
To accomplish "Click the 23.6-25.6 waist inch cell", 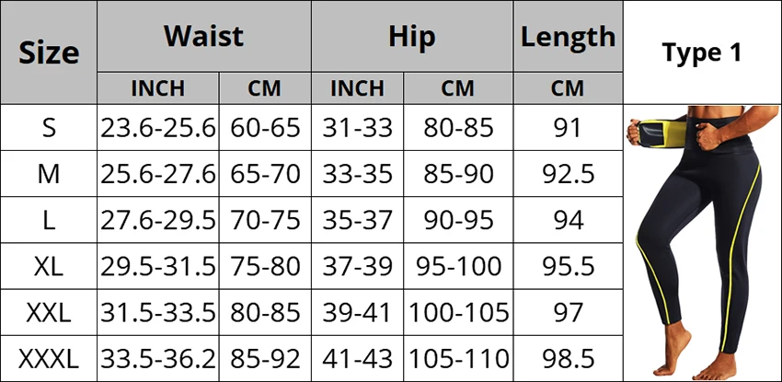I will 158,128.
